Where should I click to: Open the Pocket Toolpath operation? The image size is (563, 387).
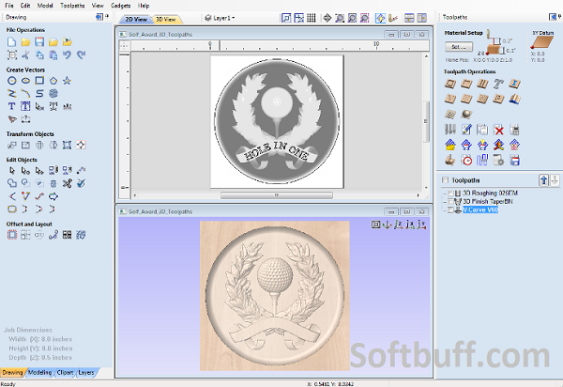click(466, 84)
